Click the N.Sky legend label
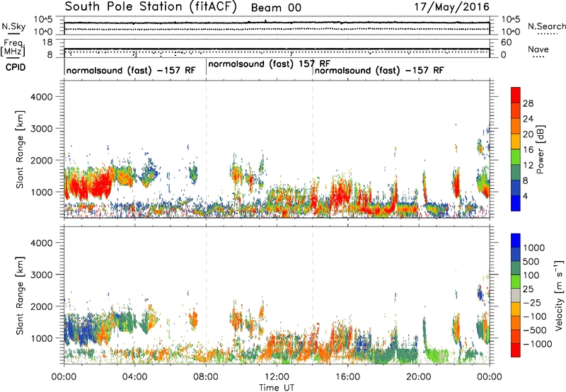 [13, 26]
